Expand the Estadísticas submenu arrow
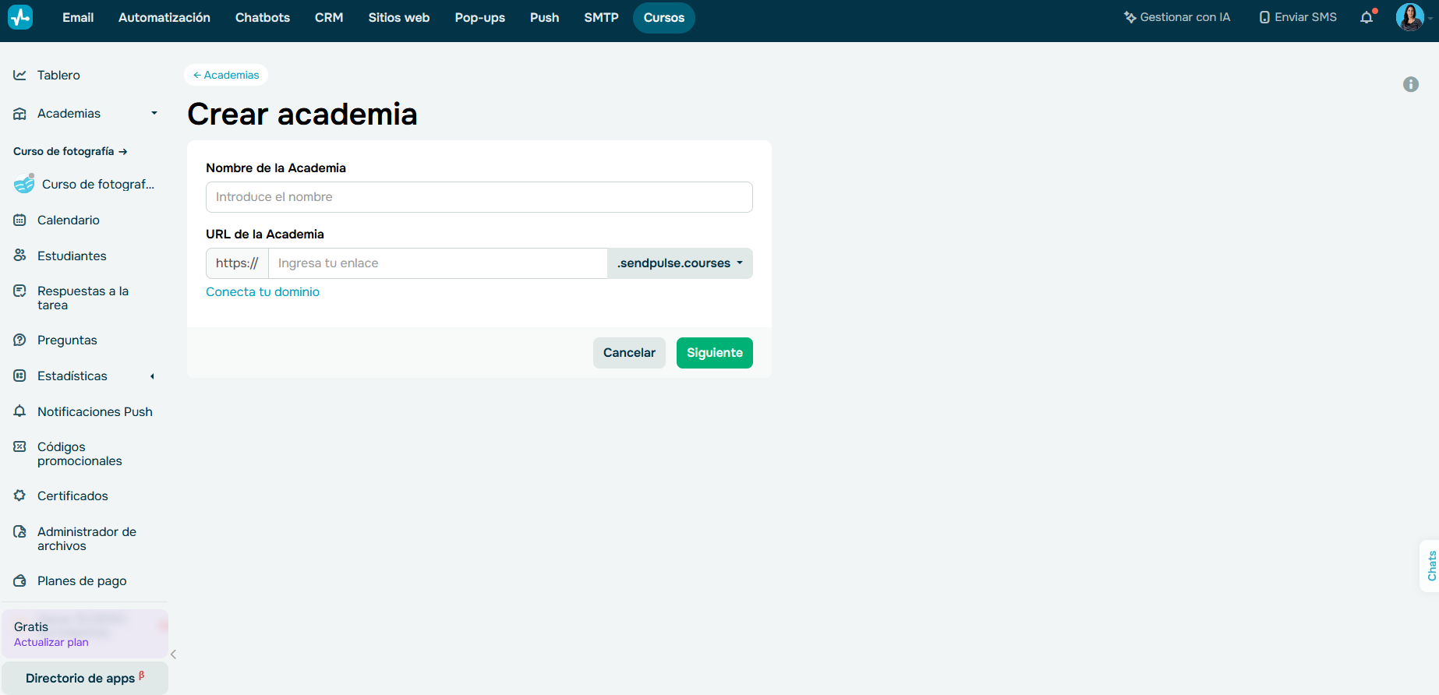Screen dimensions: 1439x695 153,376
